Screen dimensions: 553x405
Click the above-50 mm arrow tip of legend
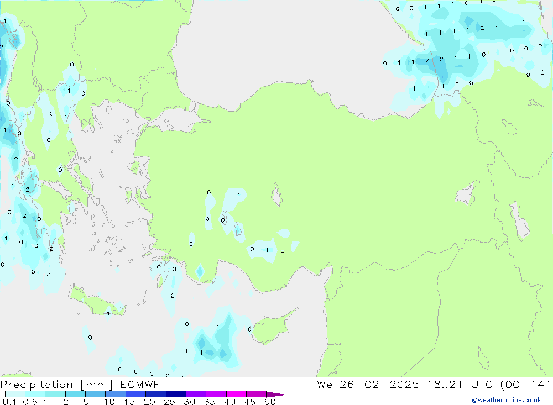[276, 395]
